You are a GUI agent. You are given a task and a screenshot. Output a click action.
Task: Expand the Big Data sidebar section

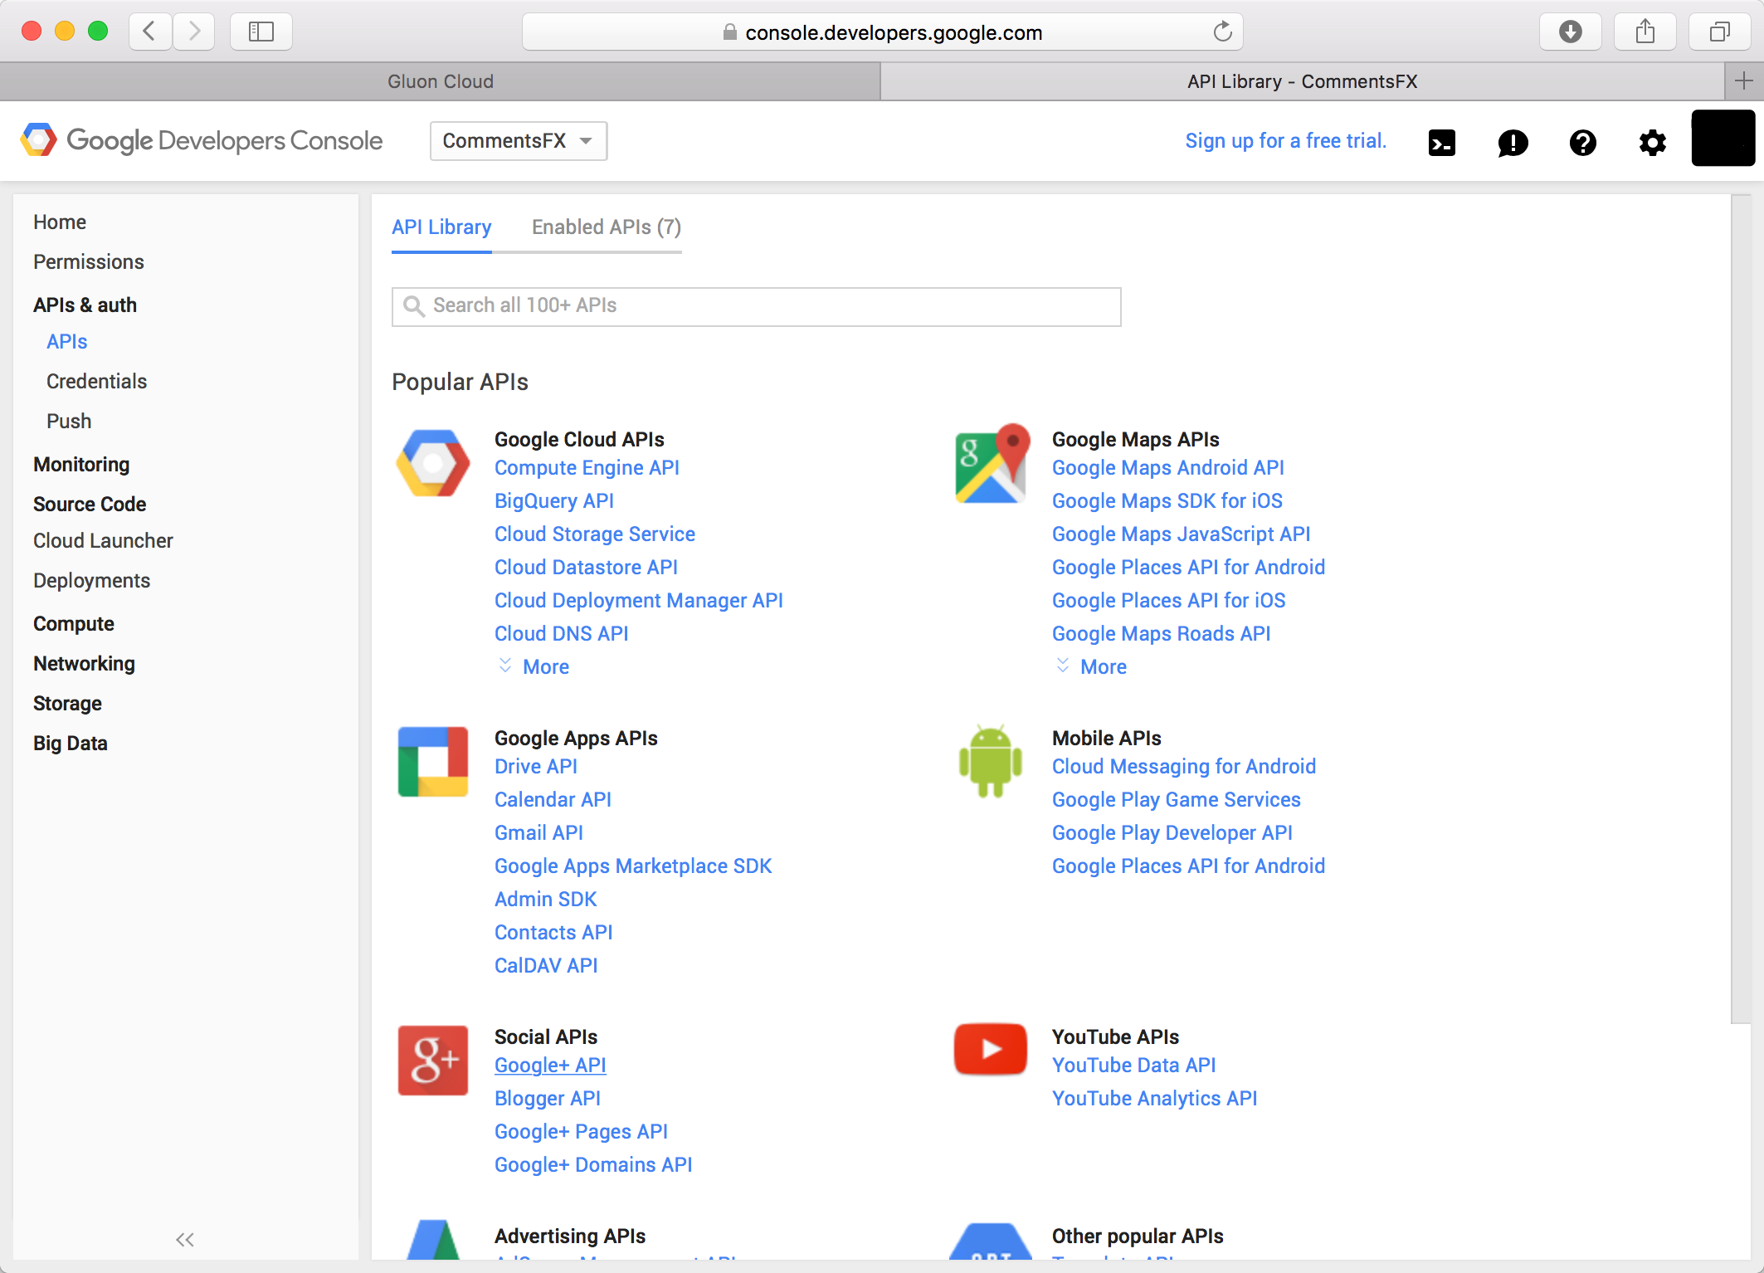71,743
